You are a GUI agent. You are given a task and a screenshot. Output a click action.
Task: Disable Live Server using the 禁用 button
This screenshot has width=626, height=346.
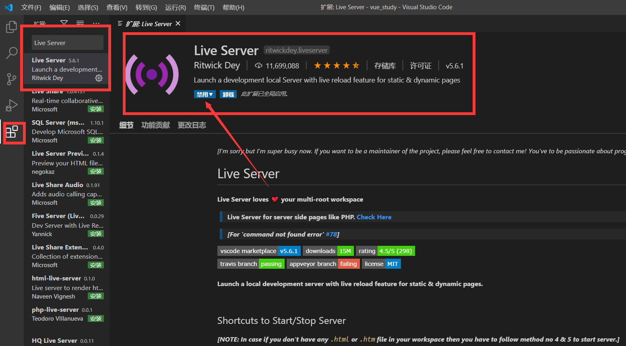coord(202,94)
